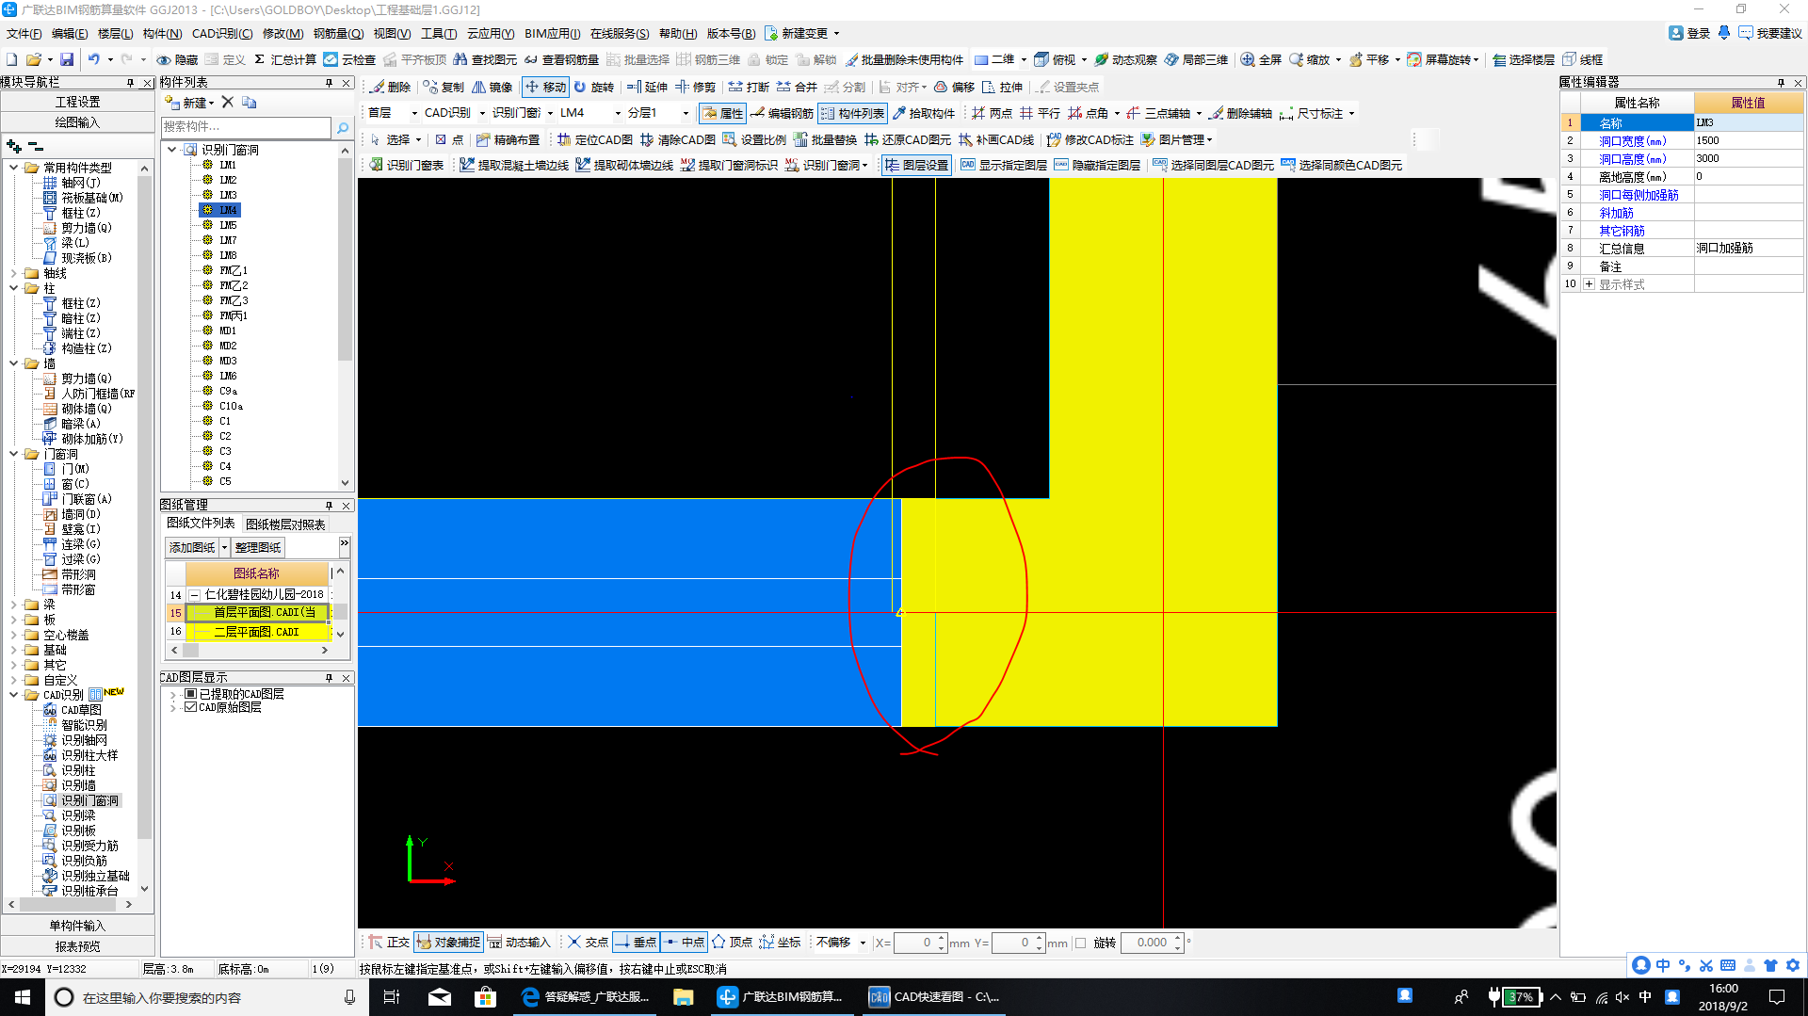Select the 偏移 offset tool

tap(954, 87)
